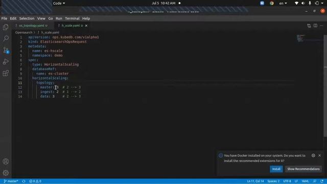The image size is (327, 184).
Task: Open the Manage gear in activity bar
Action: coord(6,173)
